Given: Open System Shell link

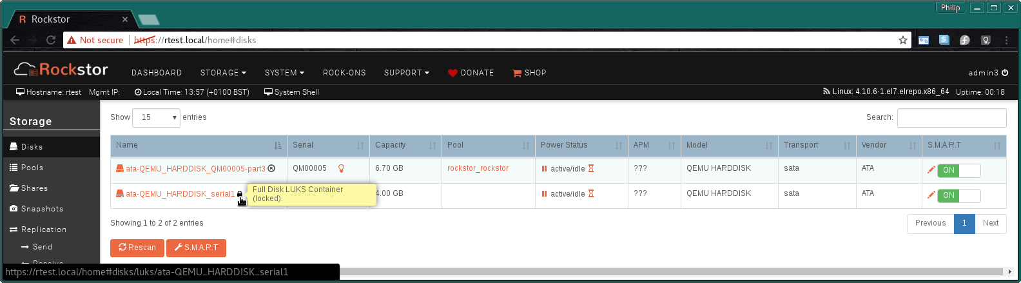Looking at the screenshot, I should coord(291,92).
